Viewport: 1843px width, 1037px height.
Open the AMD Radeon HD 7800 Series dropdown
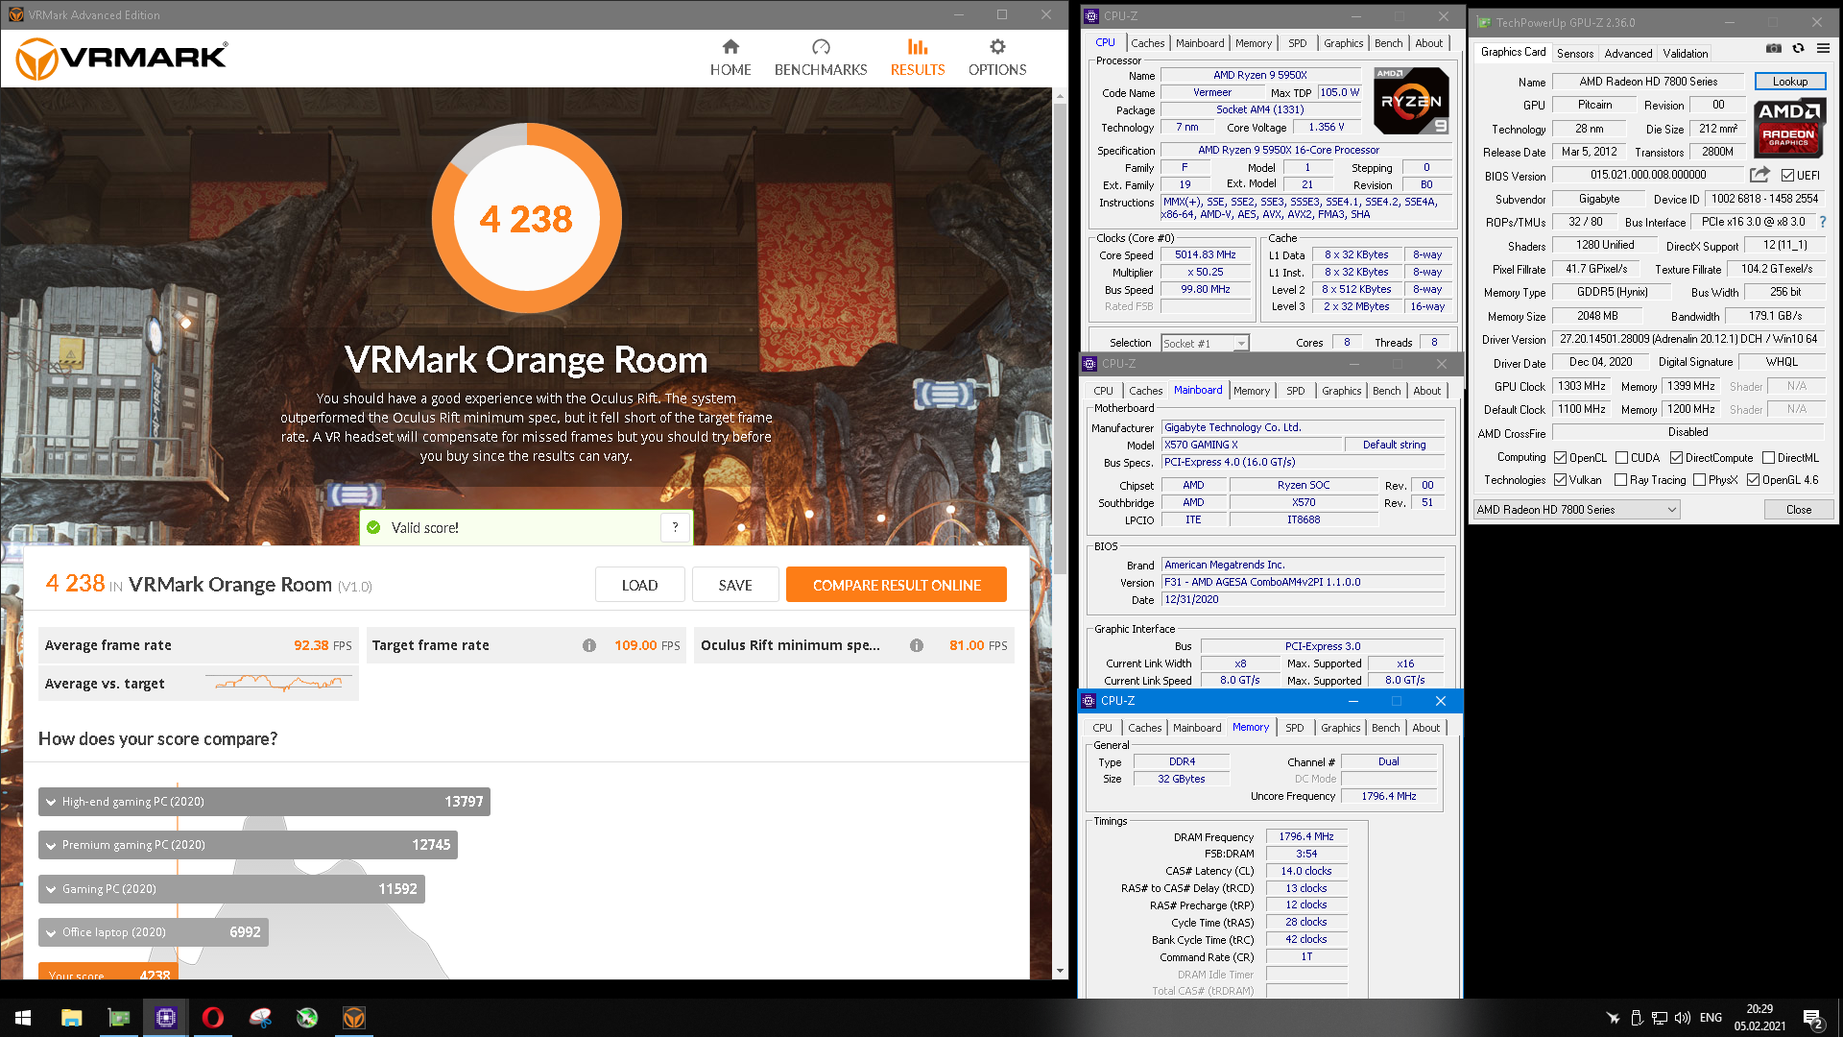pos(1577,510)
